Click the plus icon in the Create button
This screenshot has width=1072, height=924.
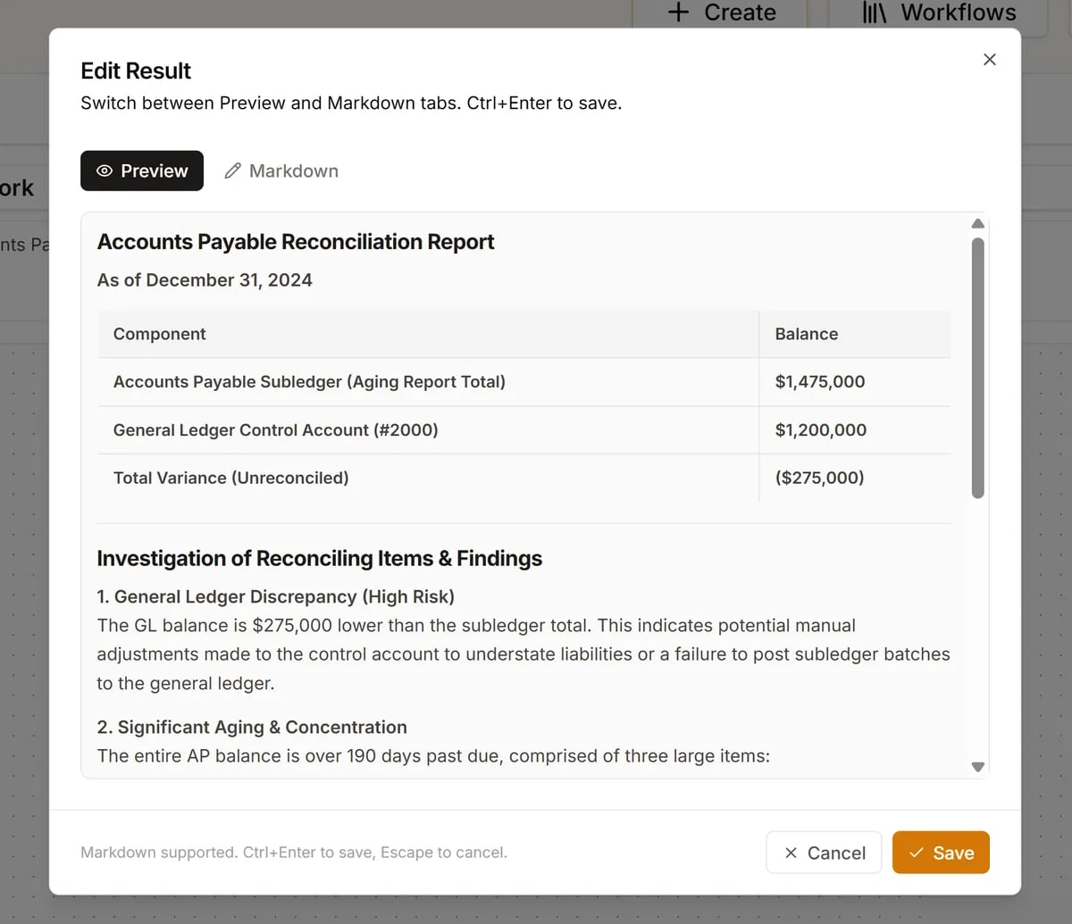point(678,12)
